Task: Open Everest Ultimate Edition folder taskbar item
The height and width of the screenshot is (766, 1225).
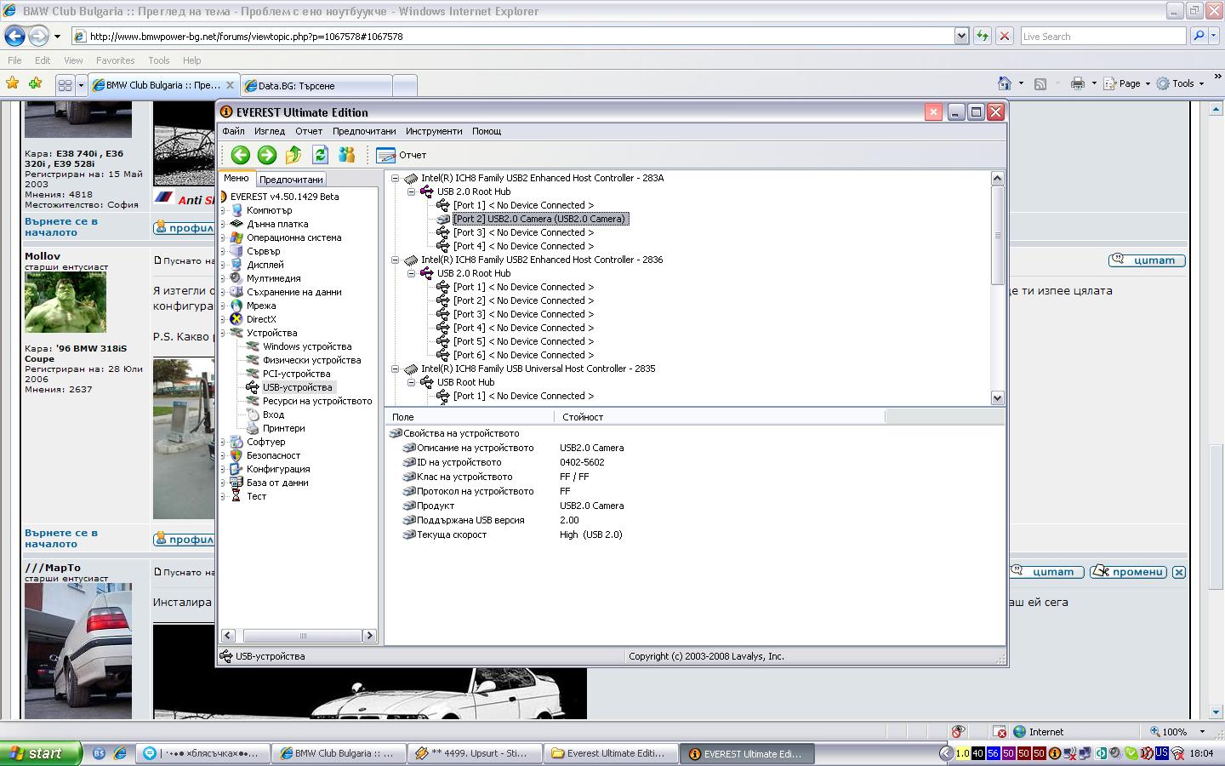Action: click(x=612, y=753)
